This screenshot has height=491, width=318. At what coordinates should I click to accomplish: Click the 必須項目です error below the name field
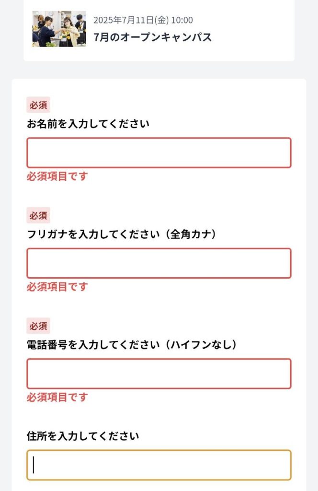57,176
